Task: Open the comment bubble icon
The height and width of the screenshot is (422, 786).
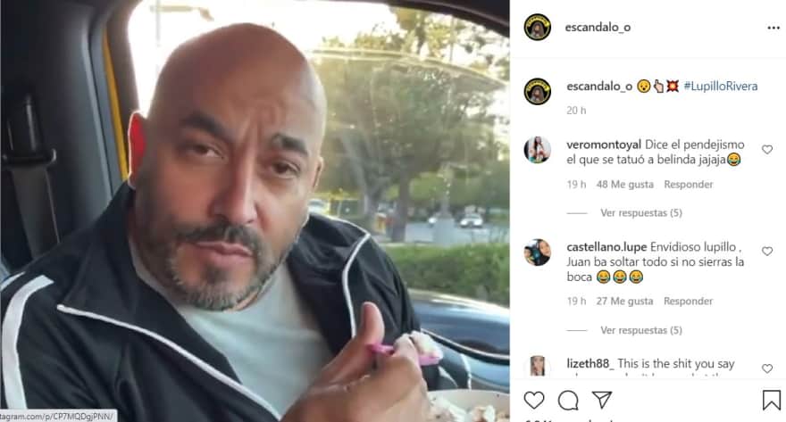Action: pos(568,401)
